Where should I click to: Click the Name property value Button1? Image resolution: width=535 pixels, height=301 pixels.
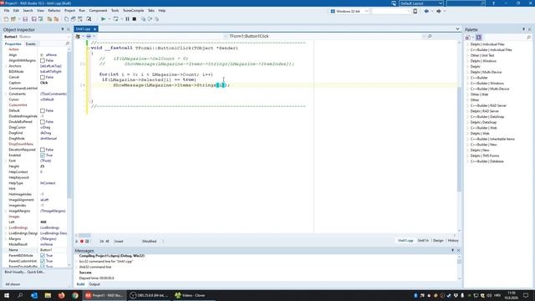(x=53, y=250)
